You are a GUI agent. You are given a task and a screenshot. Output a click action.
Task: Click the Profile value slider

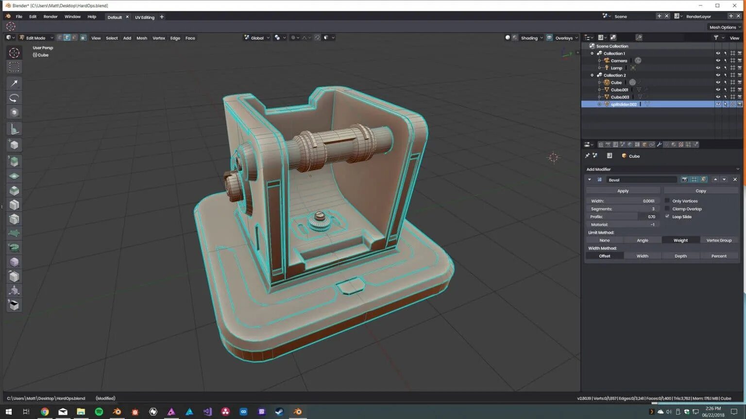point(623,216)
